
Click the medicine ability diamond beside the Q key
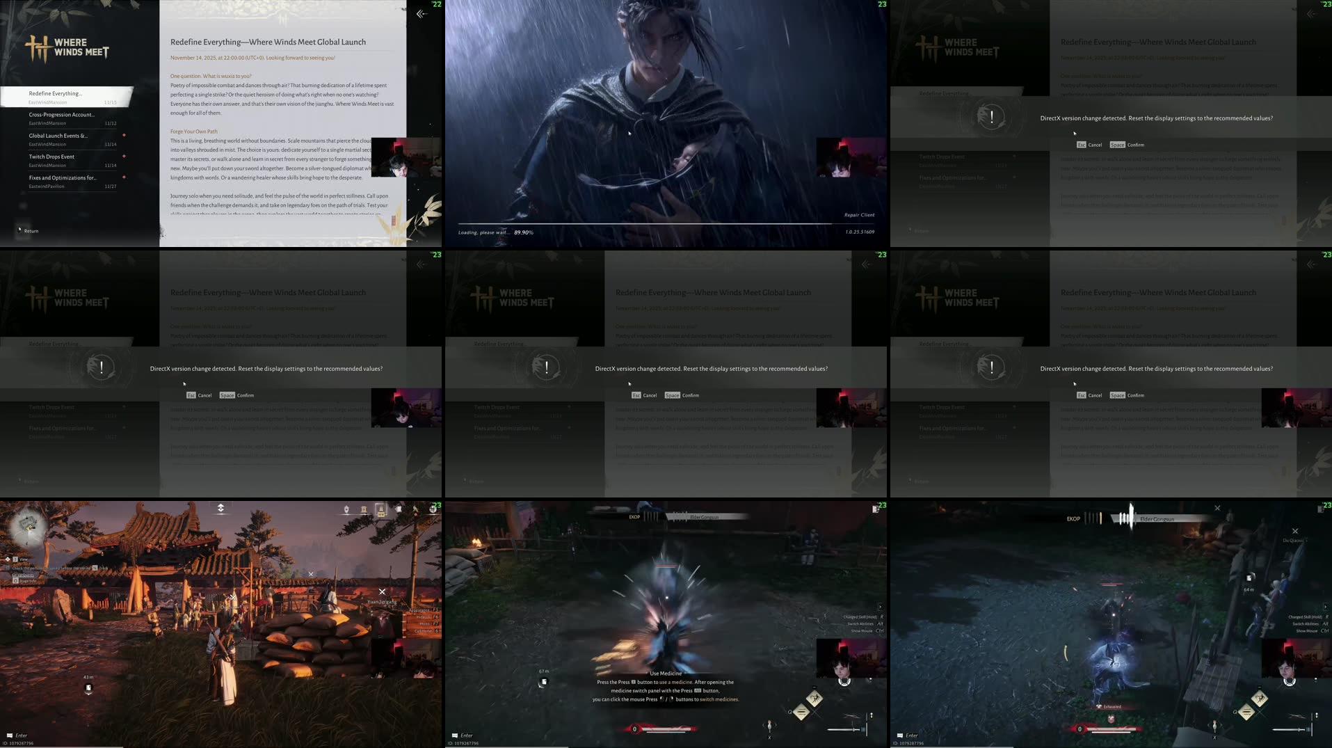coord(801,713)
